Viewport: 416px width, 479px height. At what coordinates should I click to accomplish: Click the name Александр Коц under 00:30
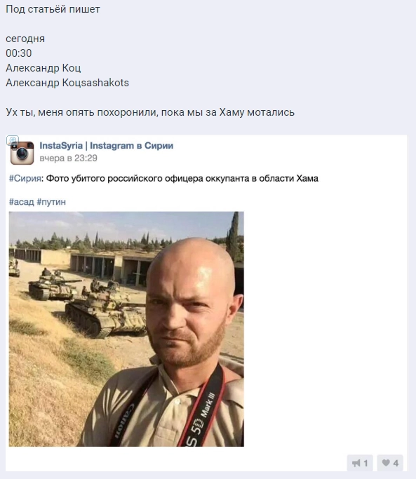(x=43, y=68)
